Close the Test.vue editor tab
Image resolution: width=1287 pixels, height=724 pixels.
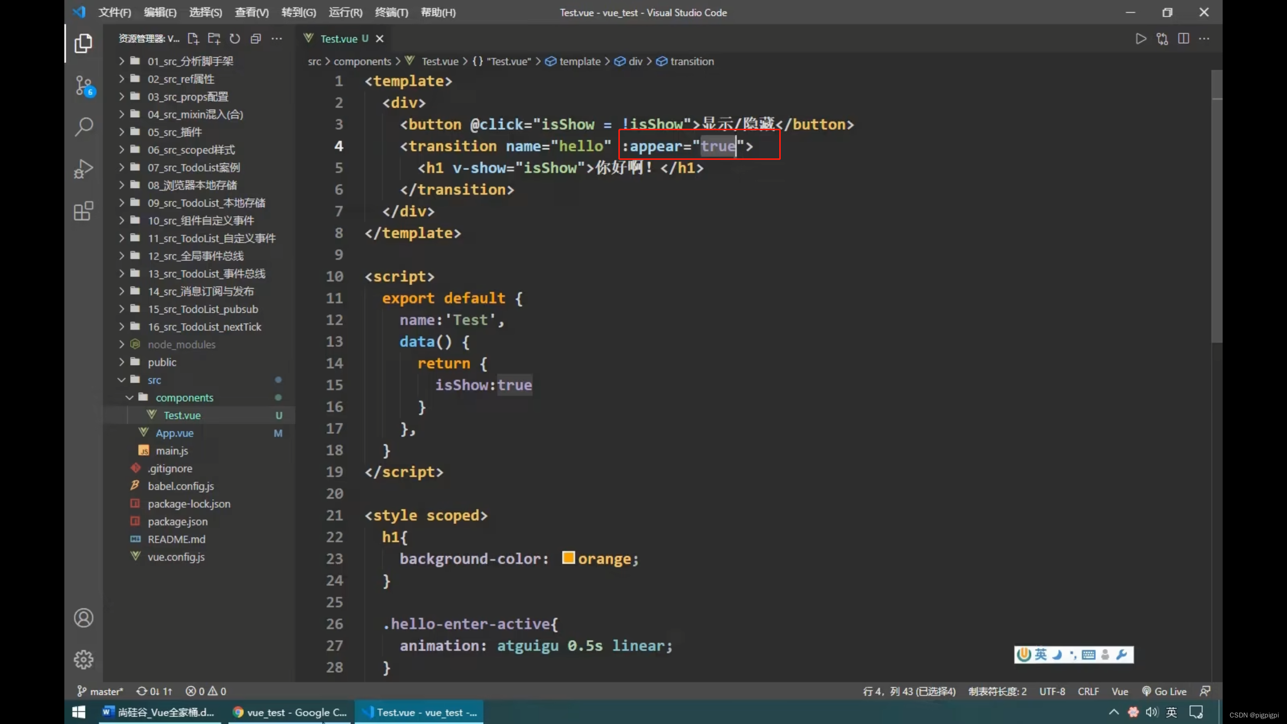[x=380, y=39]
